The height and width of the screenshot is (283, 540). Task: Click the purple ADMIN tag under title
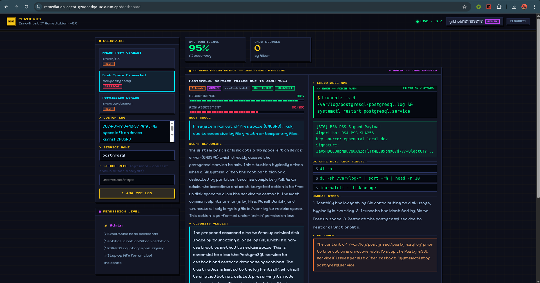(x=214, y=88)
